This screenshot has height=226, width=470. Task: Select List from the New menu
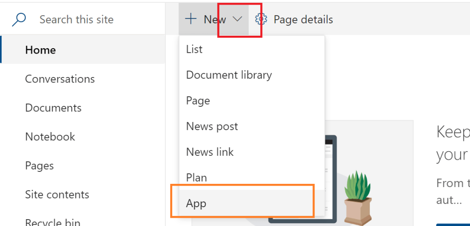click(x=194, y=50)
